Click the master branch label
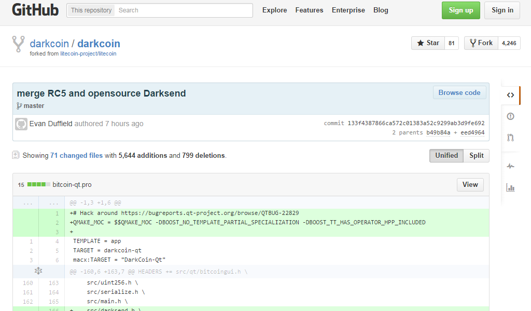This screenshot has height=311, width=531. click(x=34, y=106)
